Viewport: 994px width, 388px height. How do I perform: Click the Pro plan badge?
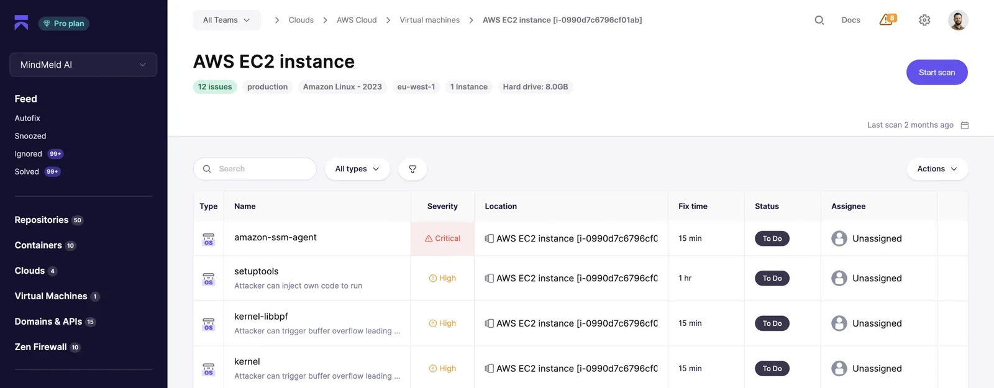pyautogui.click(x=64, y=24)
